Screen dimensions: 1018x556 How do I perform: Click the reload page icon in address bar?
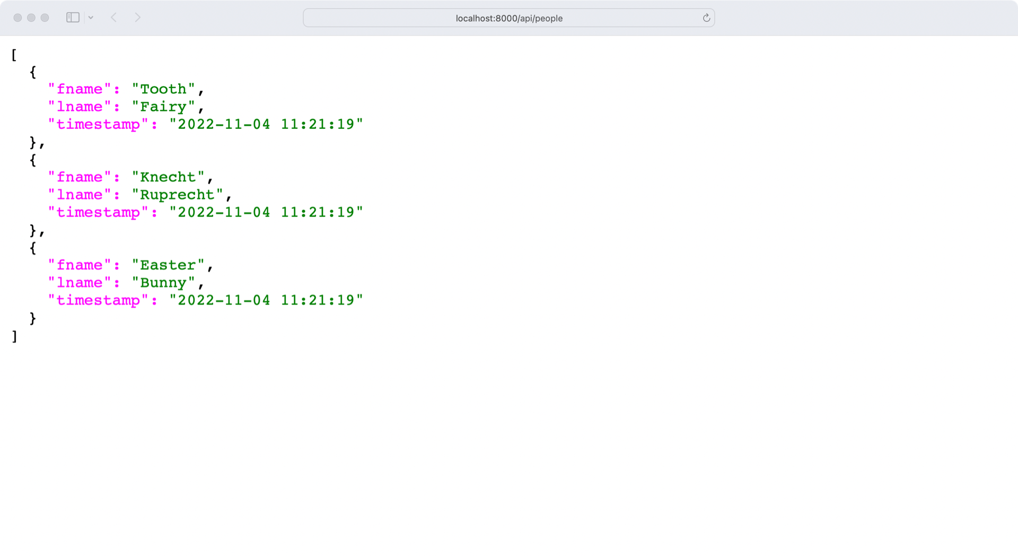click(x=706, y=18)
